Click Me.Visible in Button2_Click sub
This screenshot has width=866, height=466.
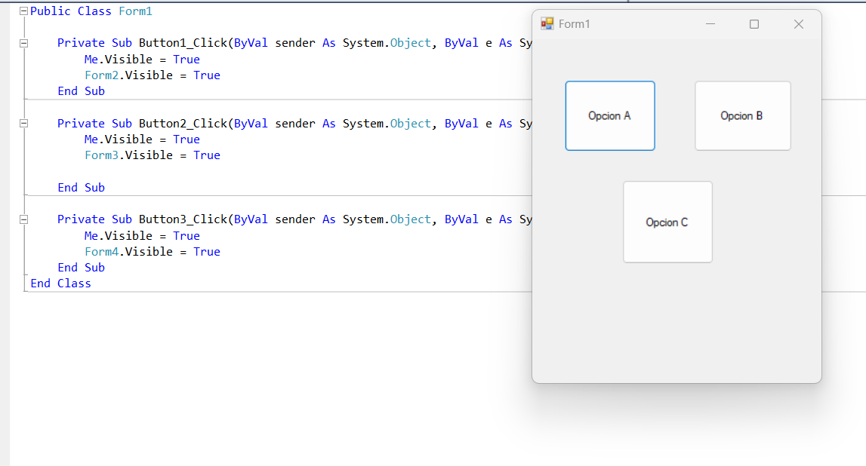[119, 139]
